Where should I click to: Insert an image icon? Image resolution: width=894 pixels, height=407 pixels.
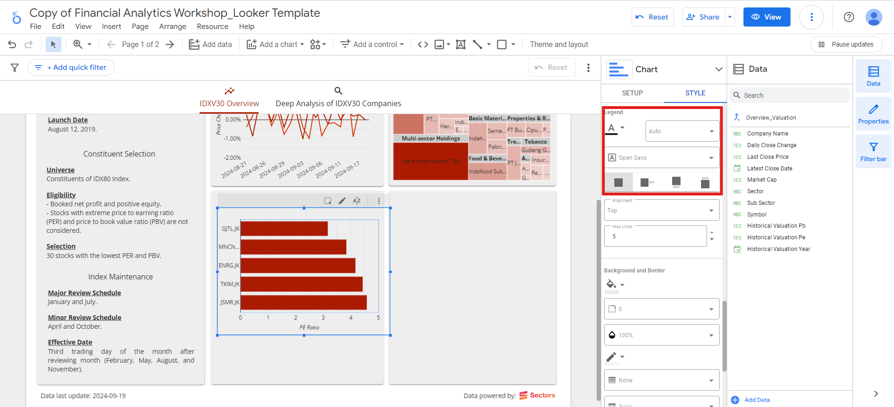pyautogui.click(x=439, y=44)
